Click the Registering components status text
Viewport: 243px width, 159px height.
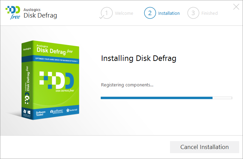[127, 85]
